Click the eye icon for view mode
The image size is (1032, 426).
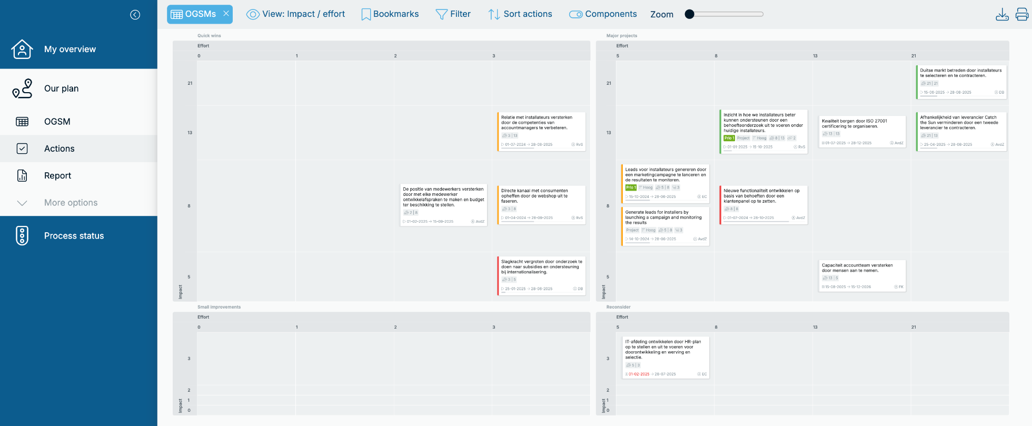[x=253, y=14]
